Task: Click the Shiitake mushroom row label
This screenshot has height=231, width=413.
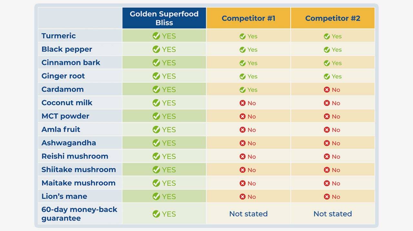Action: (78, 170)
